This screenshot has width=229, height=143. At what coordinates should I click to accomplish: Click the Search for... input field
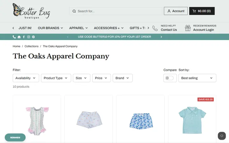115,11
